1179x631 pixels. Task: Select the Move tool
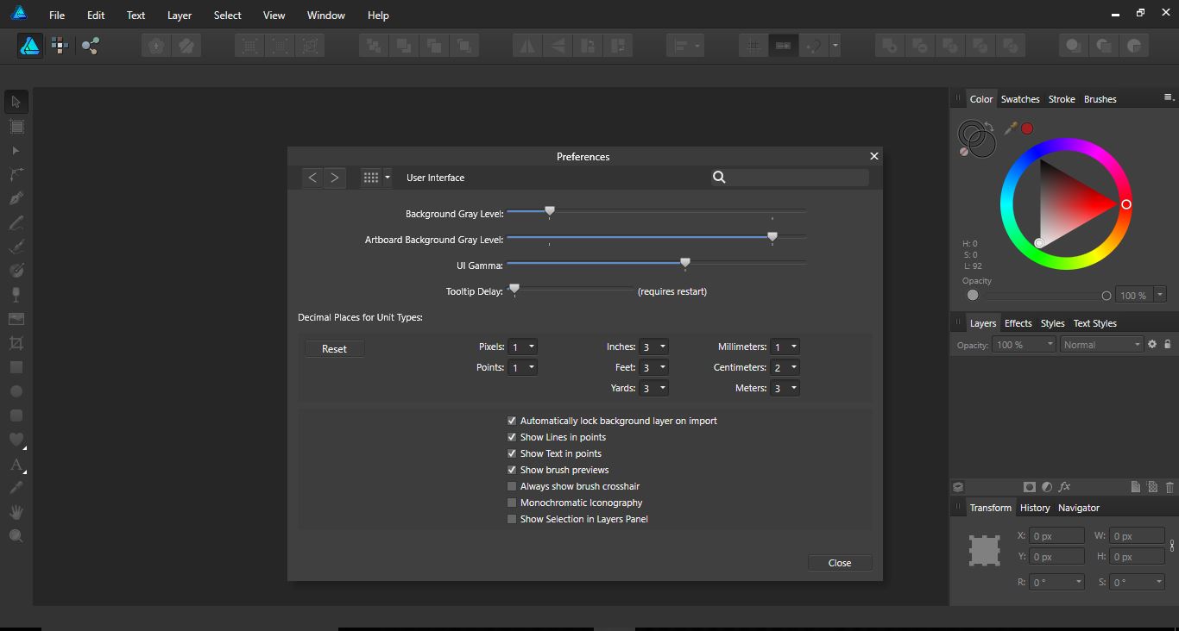click(16, 102)
